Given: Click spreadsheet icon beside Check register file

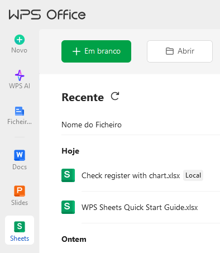Looking at the screenshot, I should (68, 175).
